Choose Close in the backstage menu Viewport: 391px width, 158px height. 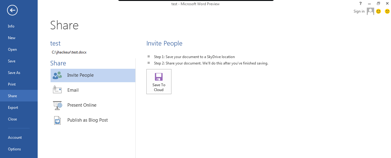(x=19, y=119)
